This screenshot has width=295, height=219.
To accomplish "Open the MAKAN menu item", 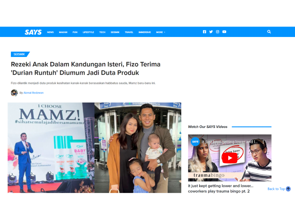I will coord(63,32).
